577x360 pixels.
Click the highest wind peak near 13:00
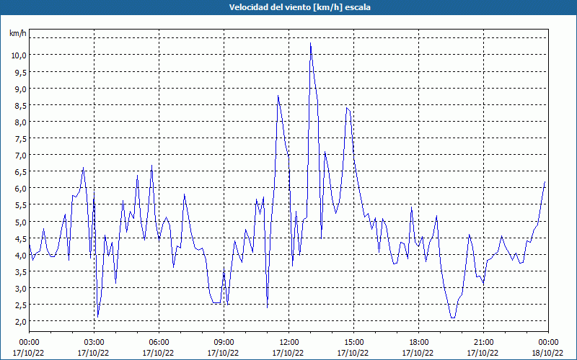point(311,43)
